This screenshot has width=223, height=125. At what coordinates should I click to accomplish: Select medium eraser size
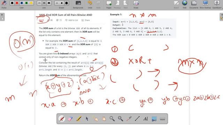pos(62,3)
